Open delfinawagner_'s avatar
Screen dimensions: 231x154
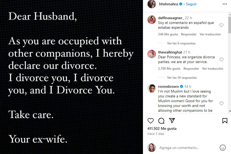click(x=152, y=20)
